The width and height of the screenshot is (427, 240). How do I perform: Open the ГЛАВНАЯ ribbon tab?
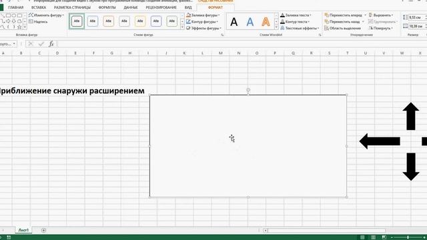pos(16,7)
